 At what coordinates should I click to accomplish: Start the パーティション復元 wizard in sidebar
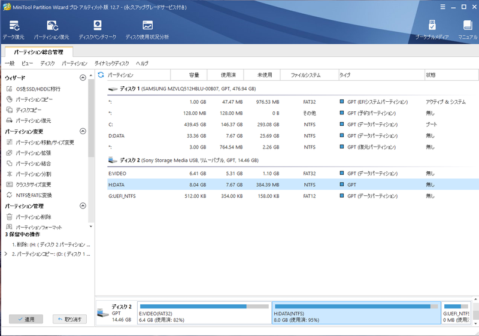coord(34,120)
